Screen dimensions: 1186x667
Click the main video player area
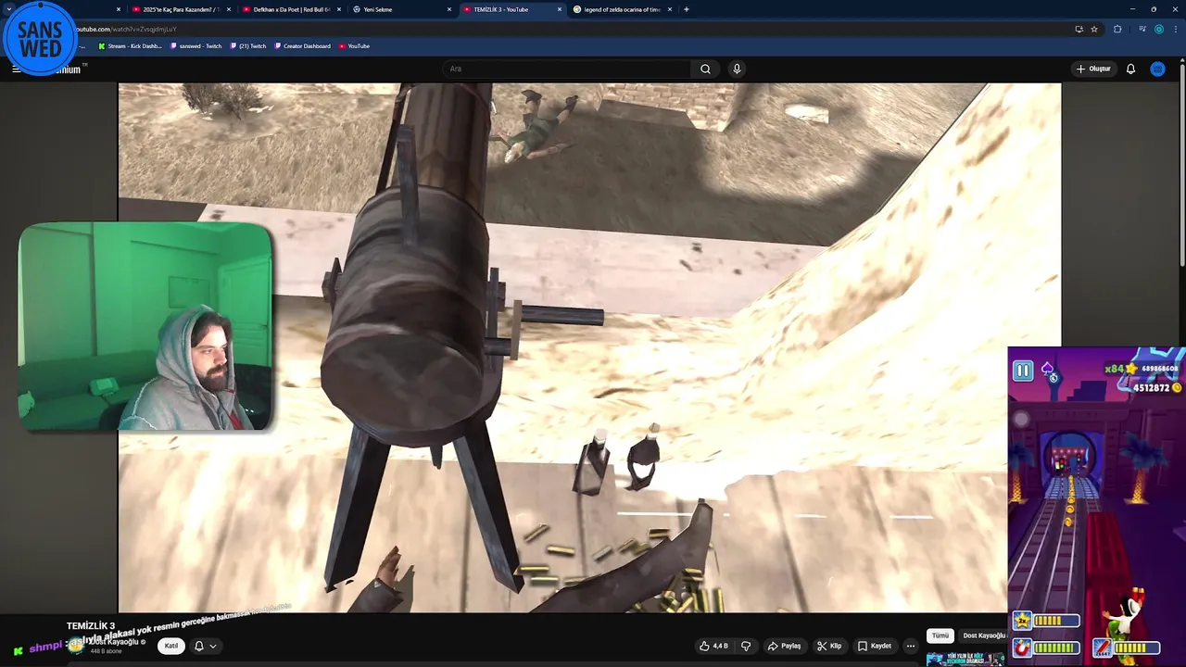coord(589,347)
